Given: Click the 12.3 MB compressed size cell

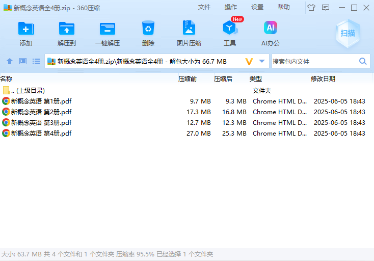Looking at the screenshot, I should [x=234, y=123].
